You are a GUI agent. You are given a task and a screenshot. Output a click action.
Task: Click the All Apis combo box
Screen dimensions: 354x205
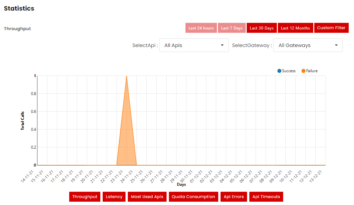tap(189, 45)
